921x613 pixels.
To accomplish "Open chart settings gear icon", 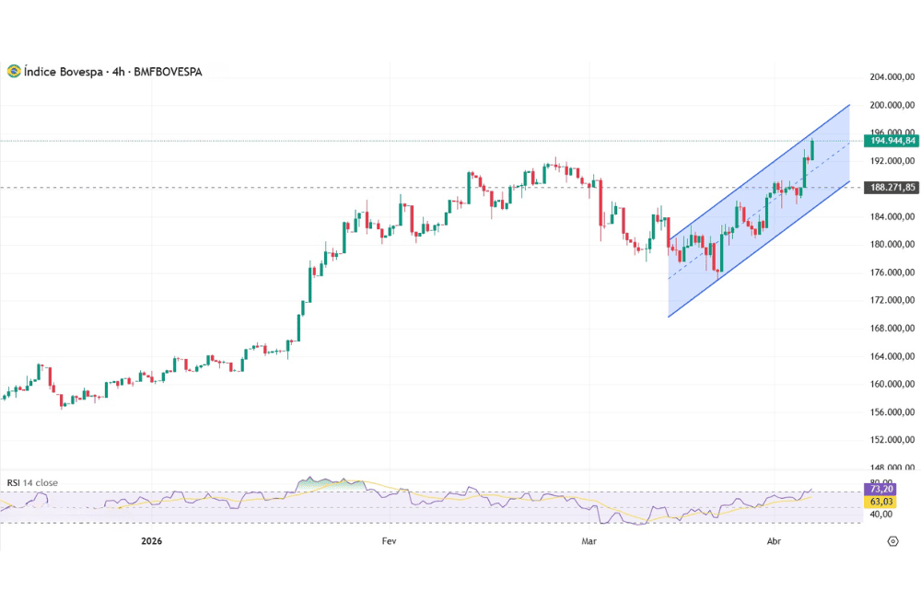I will pyautogui.click(x=892, y=540).
